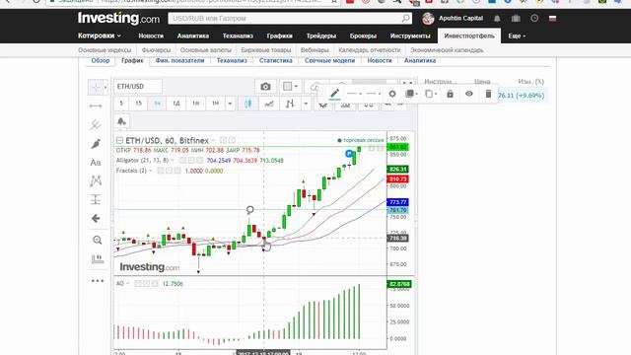Click the candlestick chart style icon
The width and height of the screenshot is (631, 355).
247,104
